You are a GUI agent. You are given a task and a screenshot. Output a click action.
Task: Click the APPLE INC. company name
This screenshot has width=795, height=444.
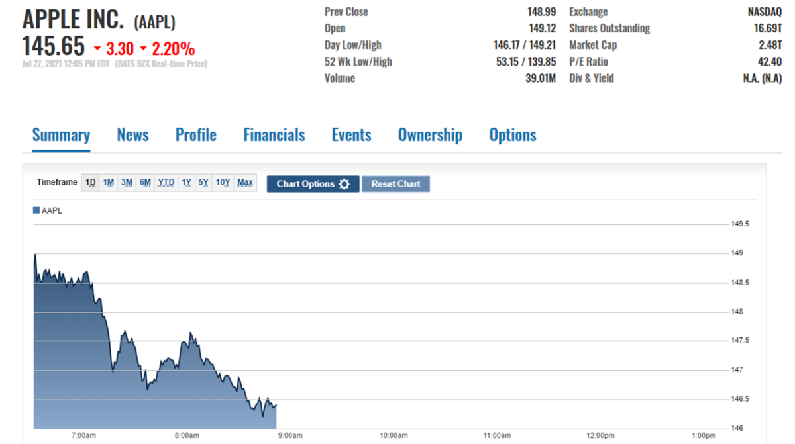tap(73, 20)
